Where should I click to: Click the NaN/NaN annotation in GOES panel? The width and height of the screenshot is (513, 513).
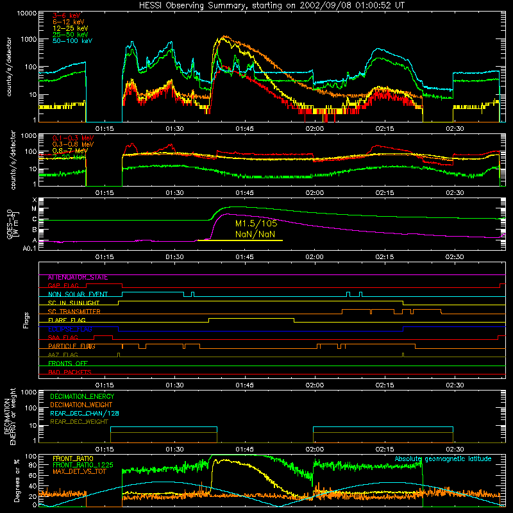click(255, 234)
